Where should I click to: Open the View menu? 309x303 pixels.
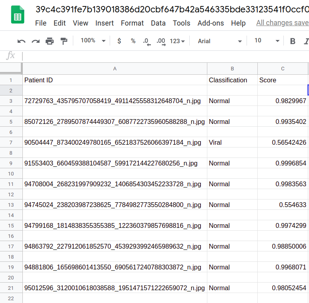(80, 23)
